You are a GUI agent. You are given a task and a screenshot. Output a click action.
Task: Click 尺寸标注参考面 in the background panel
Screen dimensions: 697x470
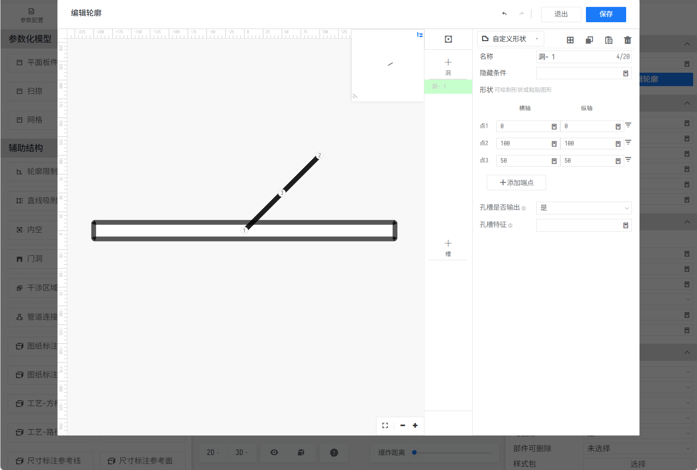click(142, 461)
